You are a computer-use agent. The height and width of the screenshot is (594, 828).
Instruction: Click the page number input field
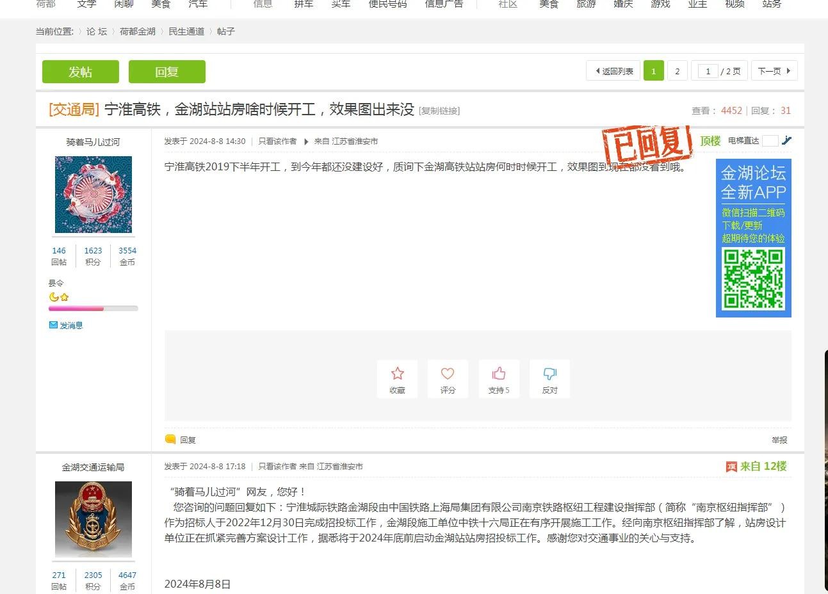[708, 71]
